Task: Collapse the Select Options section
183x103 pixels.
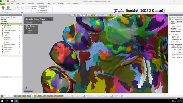Action: pyautogui.click(x=25, y=26)
